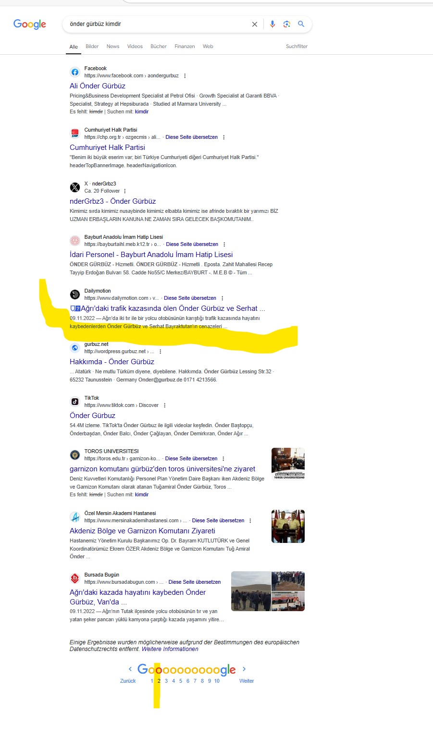Viewport: 433px width, 750px height.
Task: Switch to the Videos tab
Action: pos(135,47)
